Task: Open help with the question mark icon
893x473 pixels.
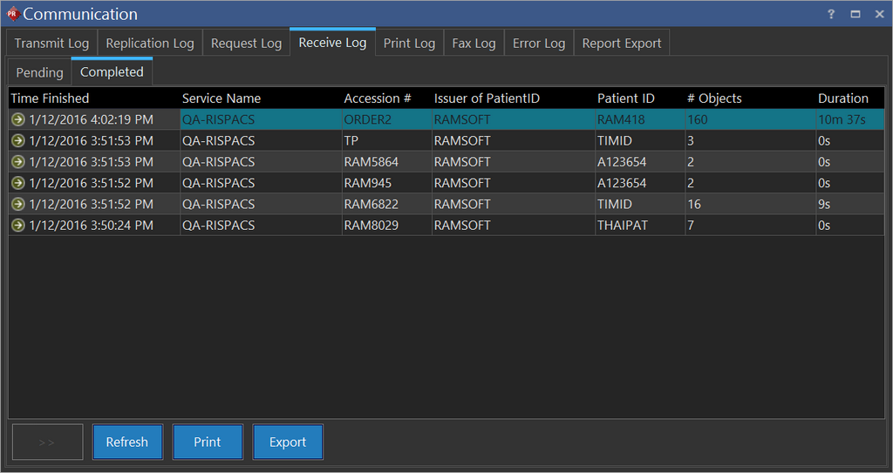Action: (x=831, y=14)
